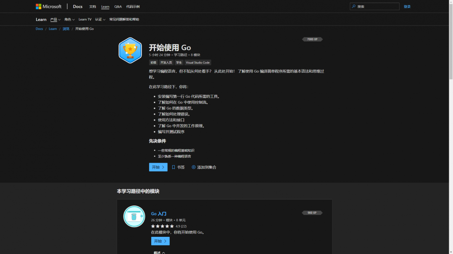This screenshot has width=453, height=254.
Task: Collapse the 概述 expander
Action: pos(159,252)
